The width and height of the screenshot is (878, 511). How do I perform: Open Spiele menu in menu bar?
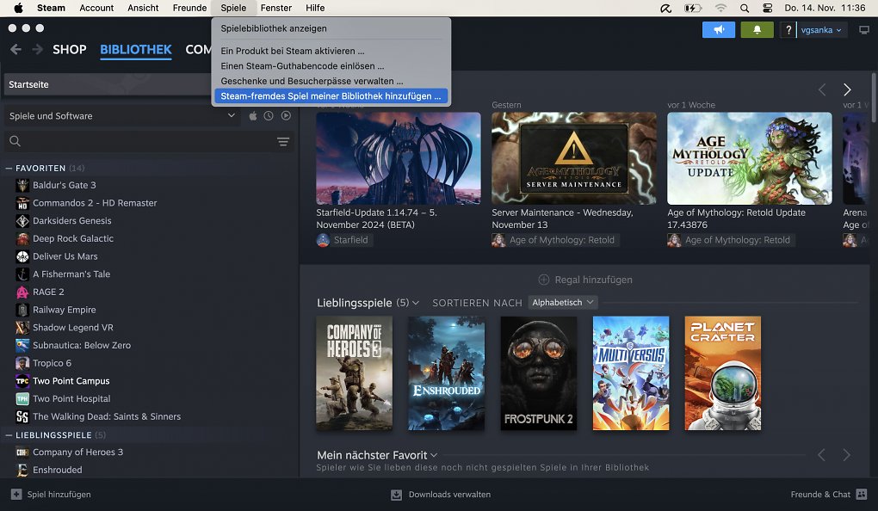point(233,8)
